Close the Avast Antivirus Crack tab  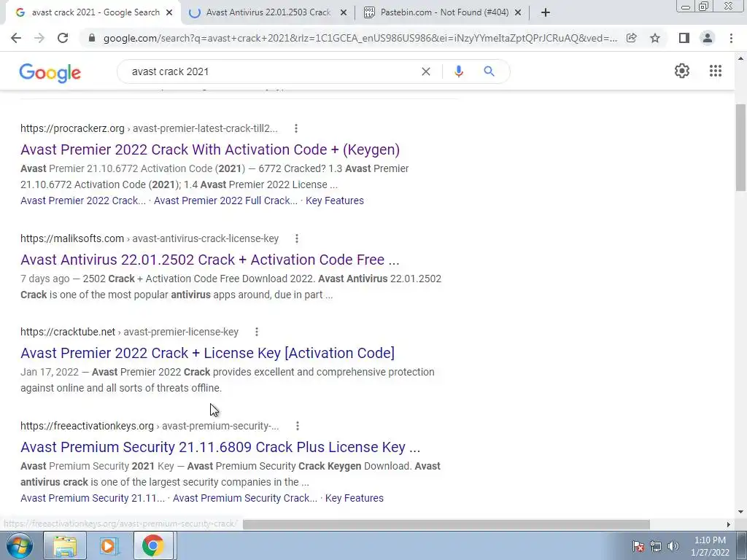pyautogui.click(x=343, y=13)
